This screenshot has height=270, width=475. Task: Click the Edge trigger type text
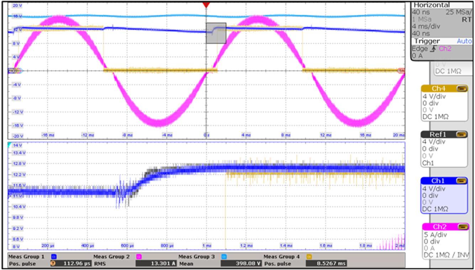click(x=420, y=49)
